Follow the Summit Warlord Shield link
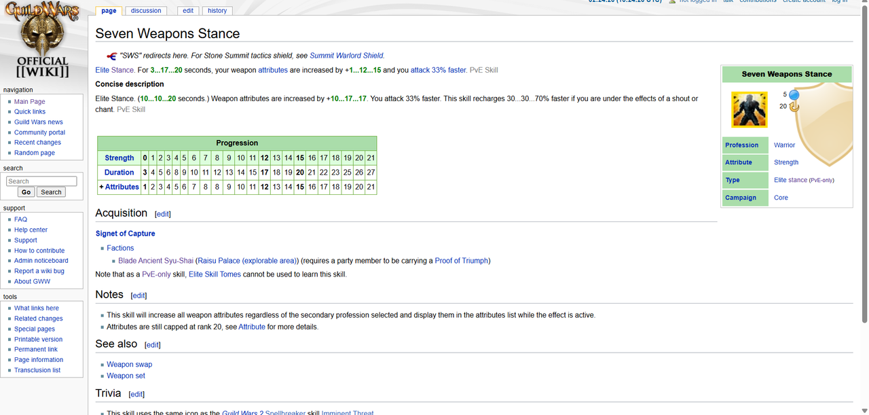Image resolution: width=869 pixels, height=415 pixels. click(x=346, y=56)
